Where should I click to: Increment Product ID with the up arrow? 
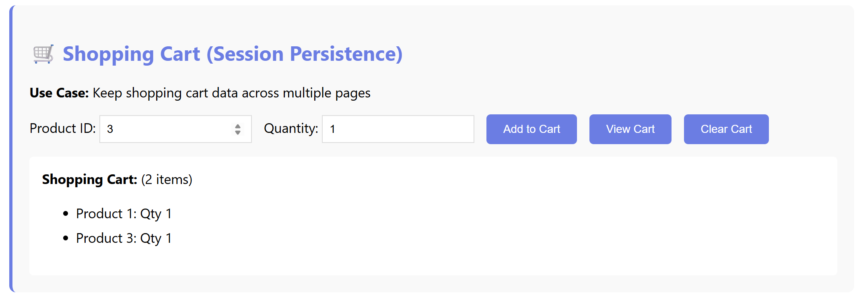[238, 126]
